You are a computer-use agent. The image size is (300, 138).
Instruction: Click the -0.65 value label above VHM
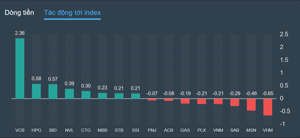(x=268, y=93)
